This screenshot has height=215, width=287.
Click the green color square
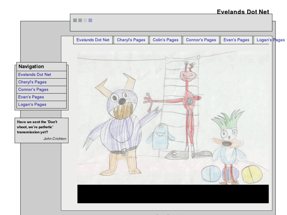click(x=80, y=20)
